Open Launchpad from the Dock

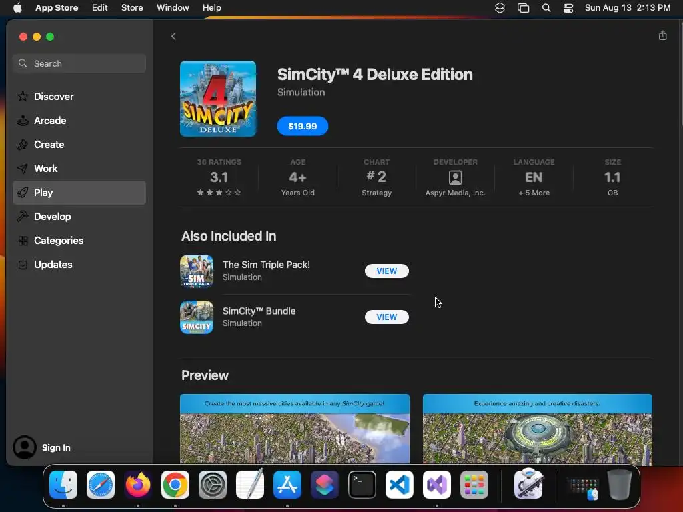(x=474, y=485)
